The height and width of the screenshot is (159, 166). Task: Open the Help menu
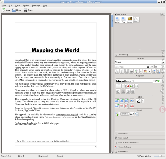(45, 5)
